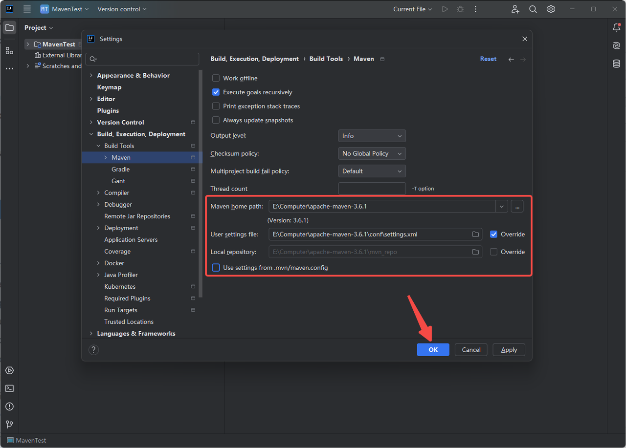Open the Problems tool window icon
The width and height of the screenshot is (626, 448).
point(9,406)
